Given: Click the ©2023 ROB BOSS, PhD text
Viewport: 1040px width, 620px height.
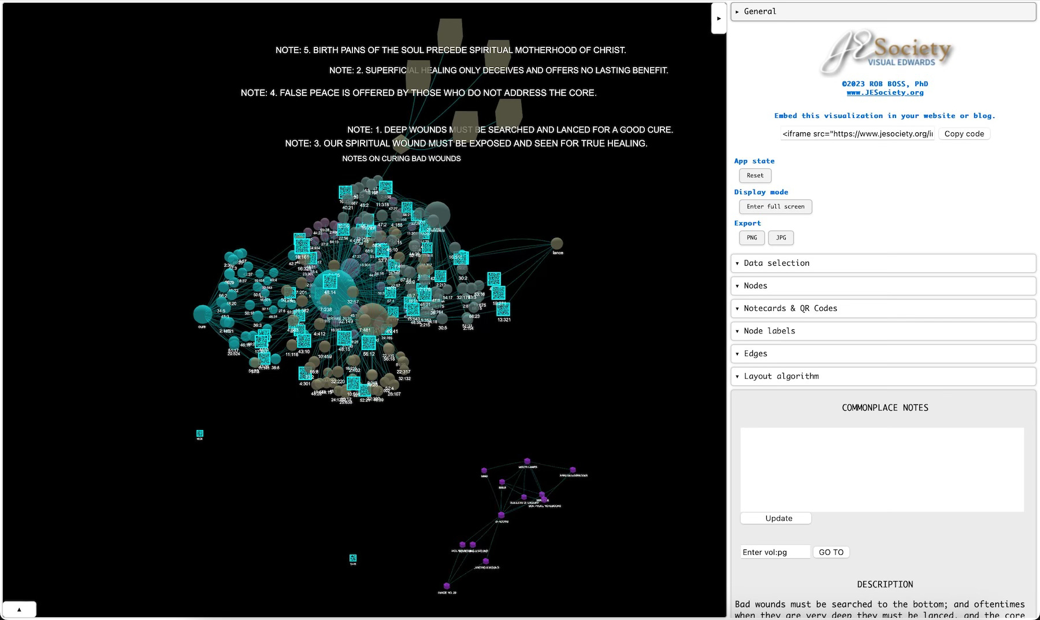Looking at the screenshot, I should (x=885, y=84).
